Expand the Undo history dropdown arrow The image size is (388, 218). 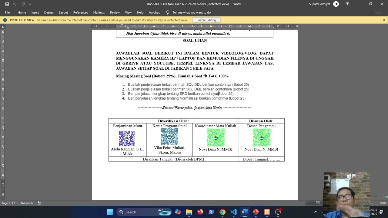[18, 4]
